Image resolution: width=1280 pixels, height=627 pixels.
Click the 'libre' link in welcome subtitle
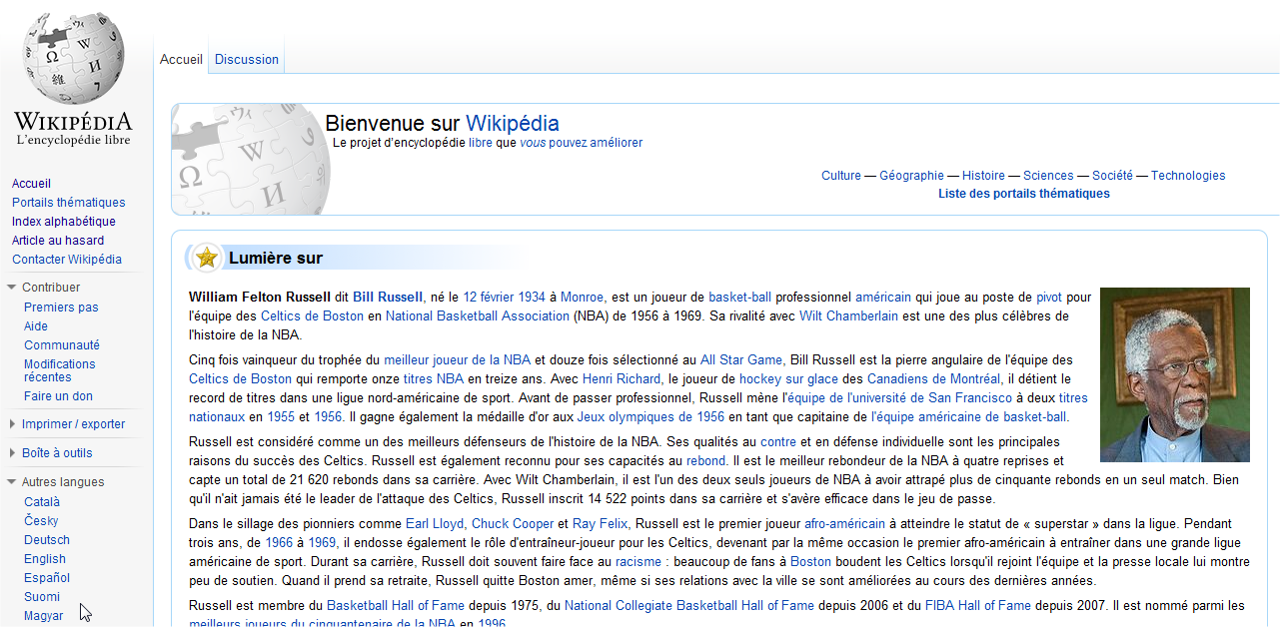click(x=481, y=143)
